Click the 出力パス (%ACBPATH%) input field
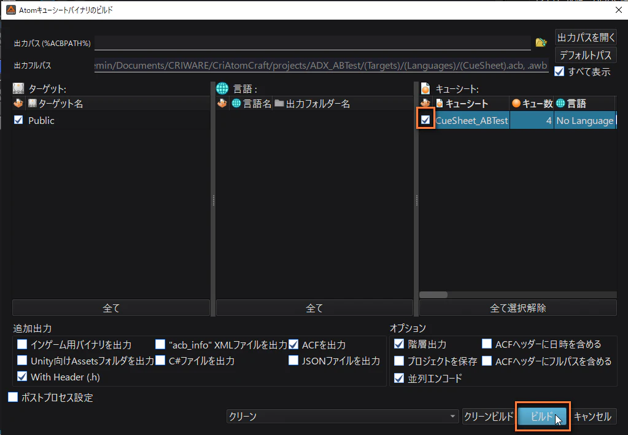This screenshot has height=435, width=628. tap(312, 42)
